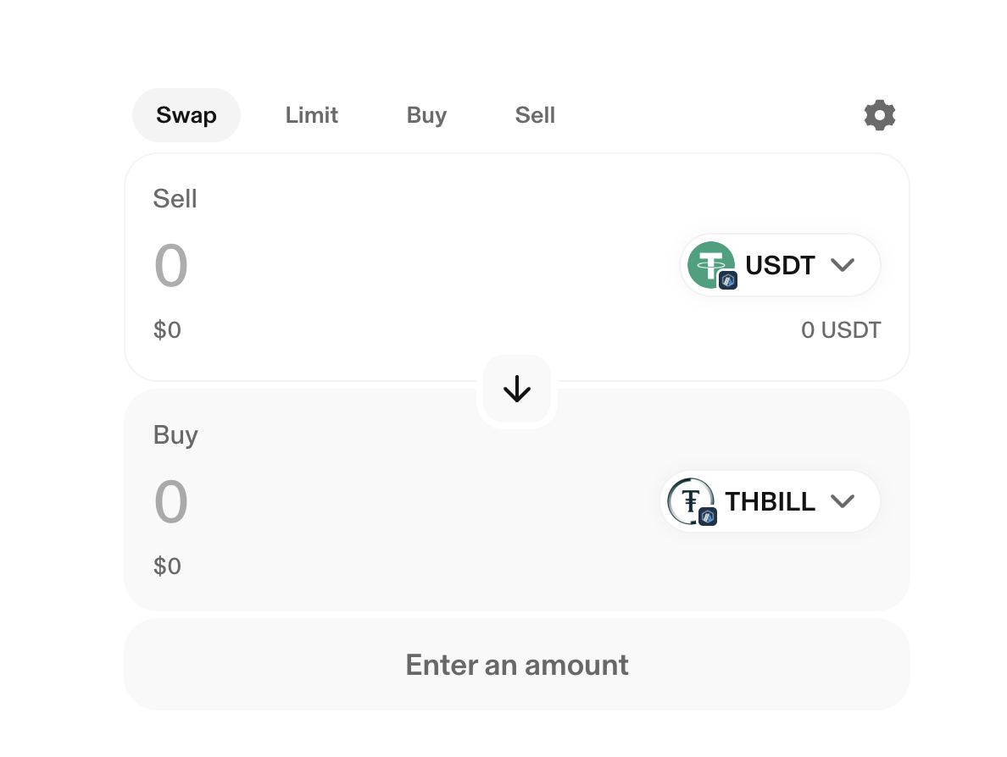
Task: Open the sell token selector labeled USDT
Action: point(780,265)
